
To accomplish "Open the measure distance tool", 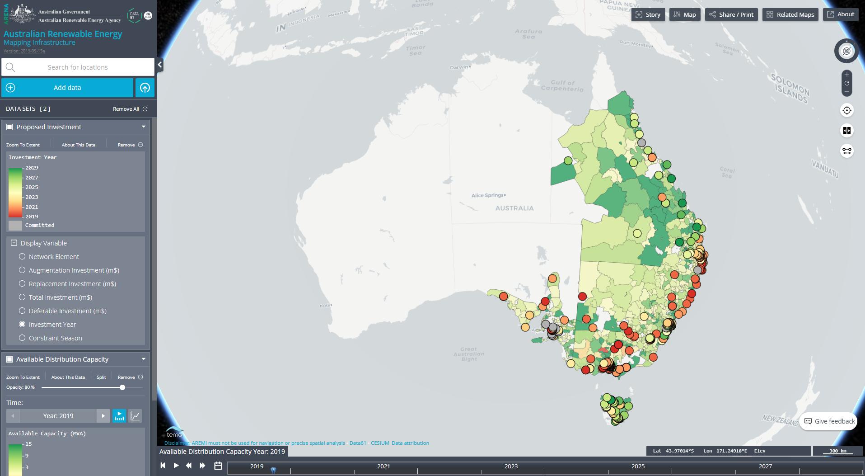I will click(x=847, y=151).
